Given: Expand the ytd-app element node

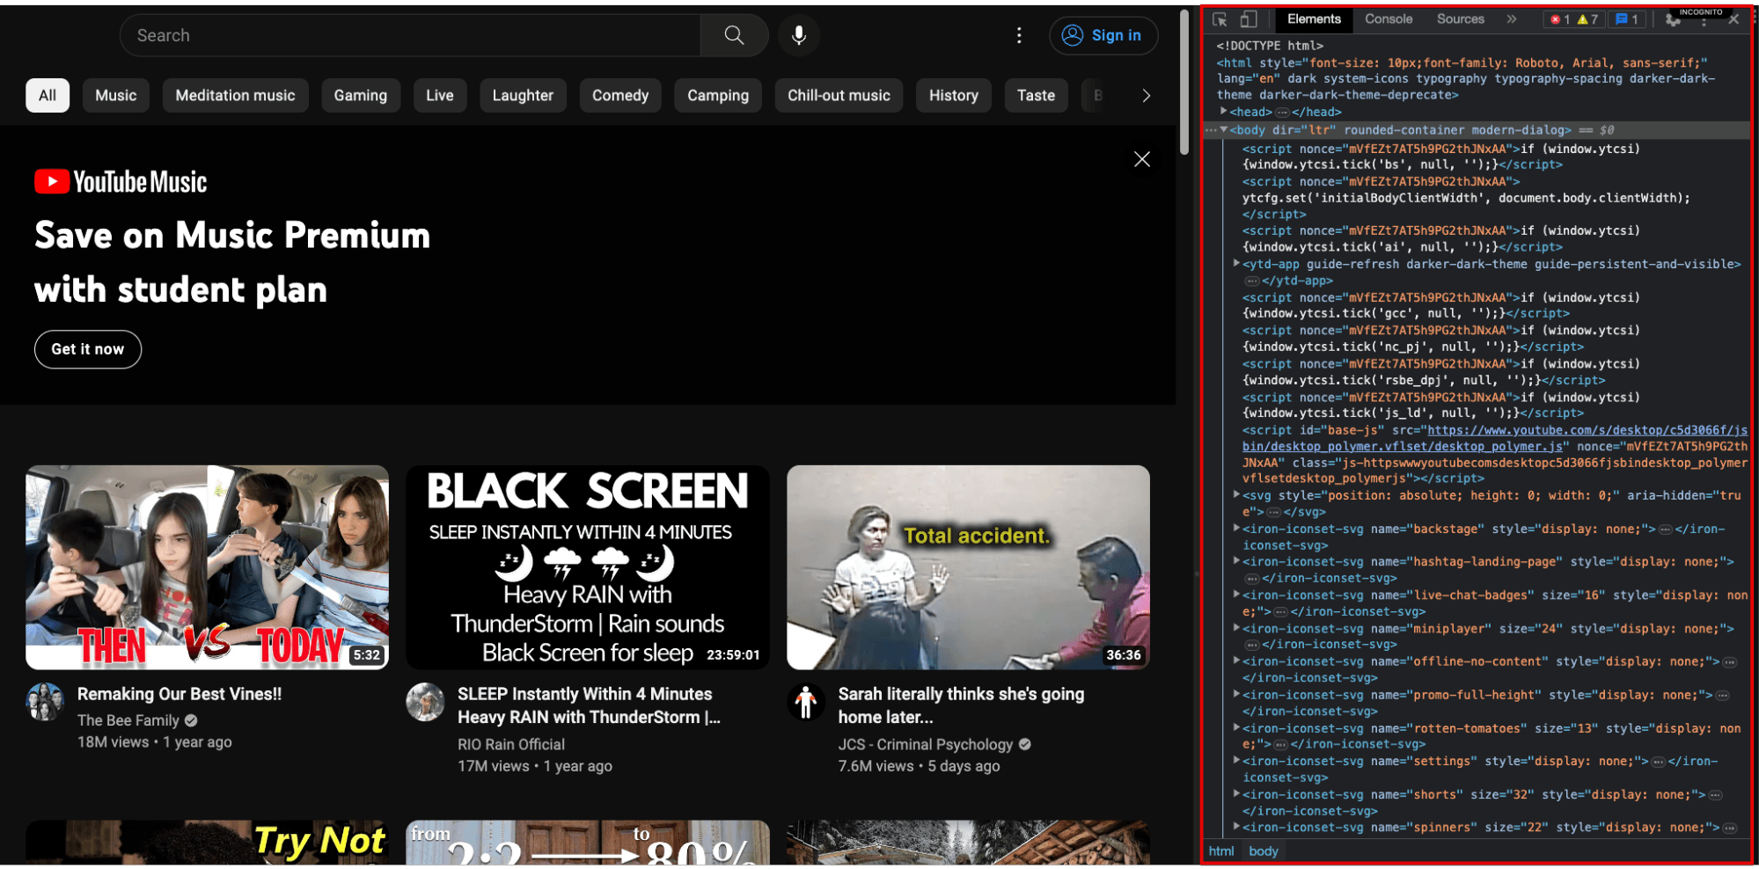Looking at the screenshot, I should 1236,263.
